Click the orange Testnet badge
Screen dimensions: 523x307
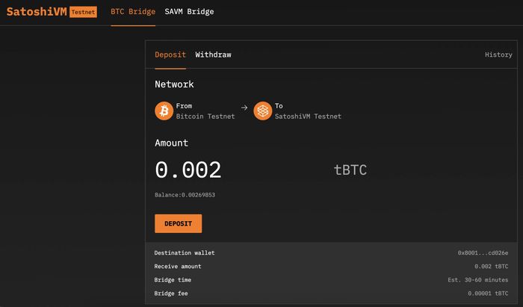click(x=84, y=12)
